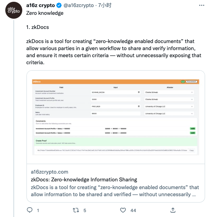Expand the second Charles Schwab attester dropdown
Image resolution: width=210 pixels, height=217 pixels.
169,100
